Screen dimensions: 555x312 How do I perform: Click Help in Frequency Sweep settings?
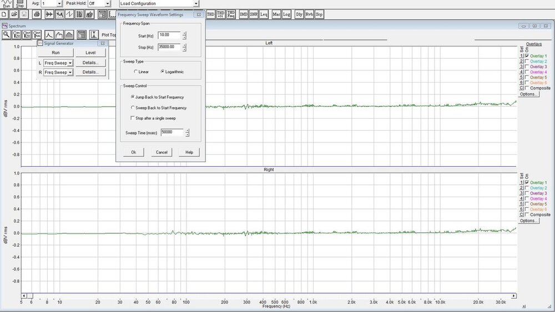pyautogui.click(x=189, y=152)
